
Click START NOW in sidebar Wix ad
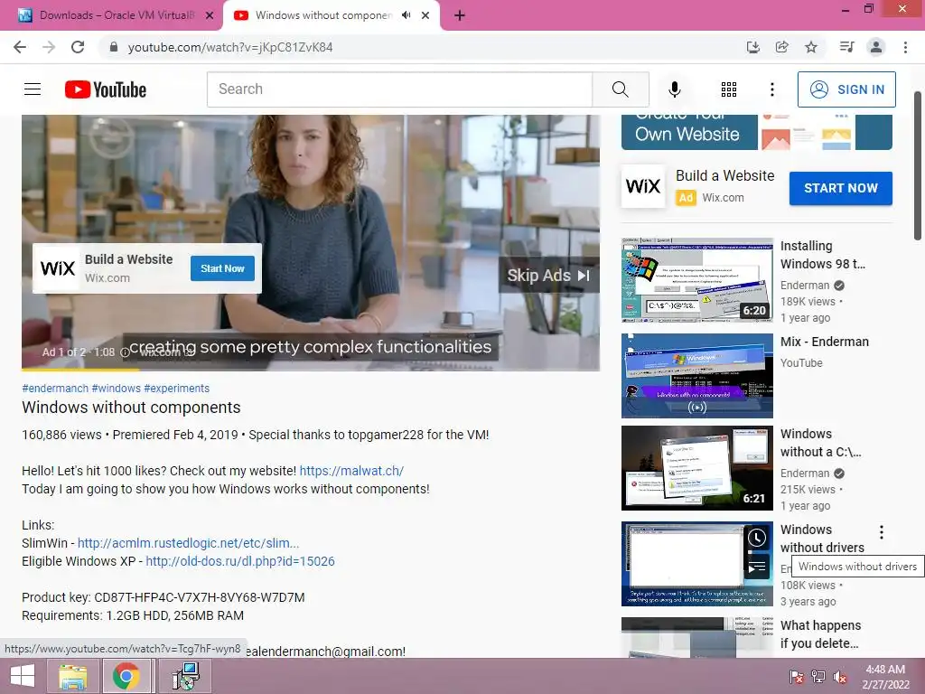(841, 188)
